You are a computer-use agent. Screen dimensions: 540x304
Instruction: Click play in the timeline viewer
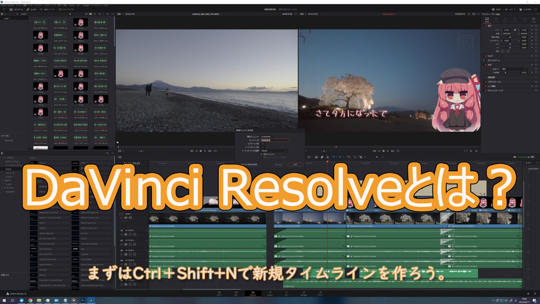pos(388,151)
